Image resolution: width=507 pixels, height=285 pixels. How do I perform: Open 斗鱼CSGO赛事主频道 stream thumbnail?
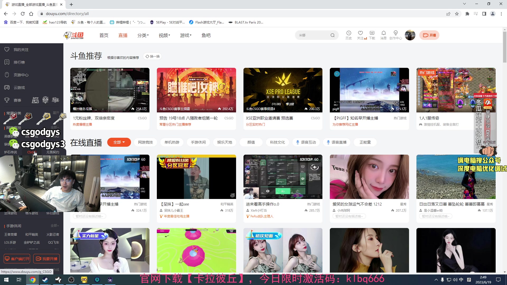point(196,90)
